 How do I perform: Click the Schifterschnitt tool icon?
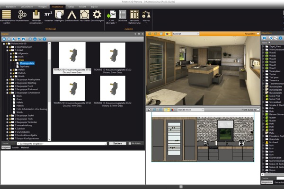pyautogui.click(x=71, y=15)
